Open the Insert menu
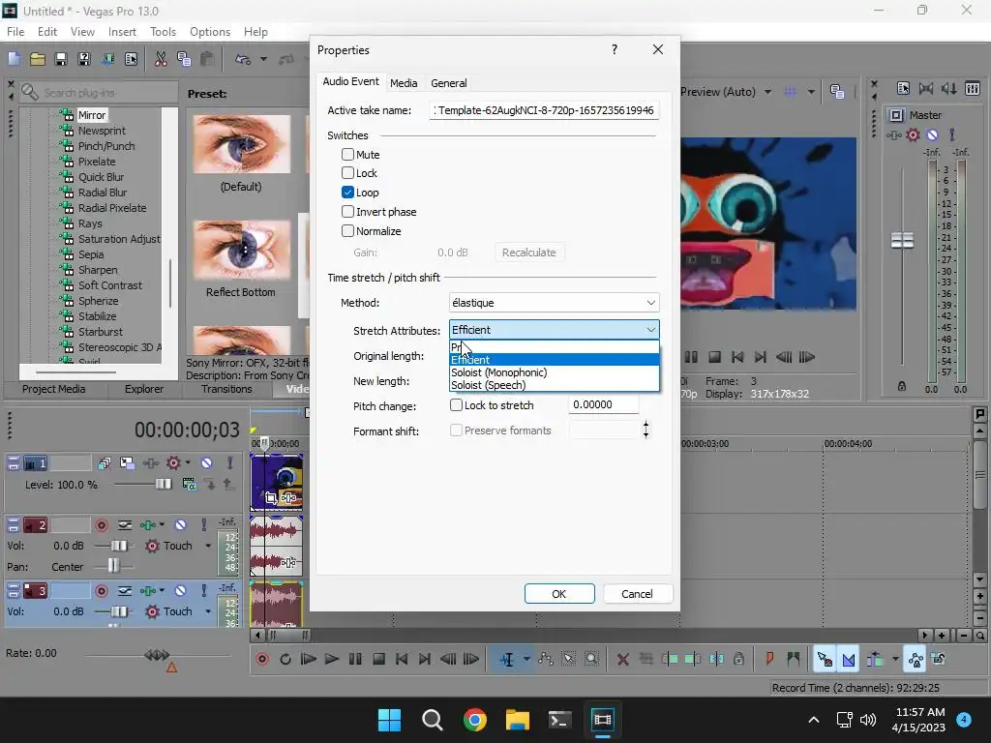 pyautogui.click(x=122, y=32)
